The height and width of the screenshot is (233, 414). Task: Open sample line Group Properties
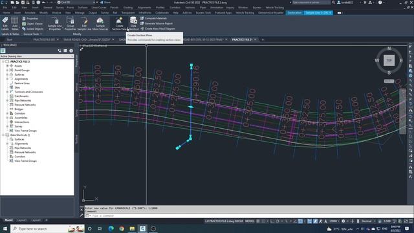point(71,23)
